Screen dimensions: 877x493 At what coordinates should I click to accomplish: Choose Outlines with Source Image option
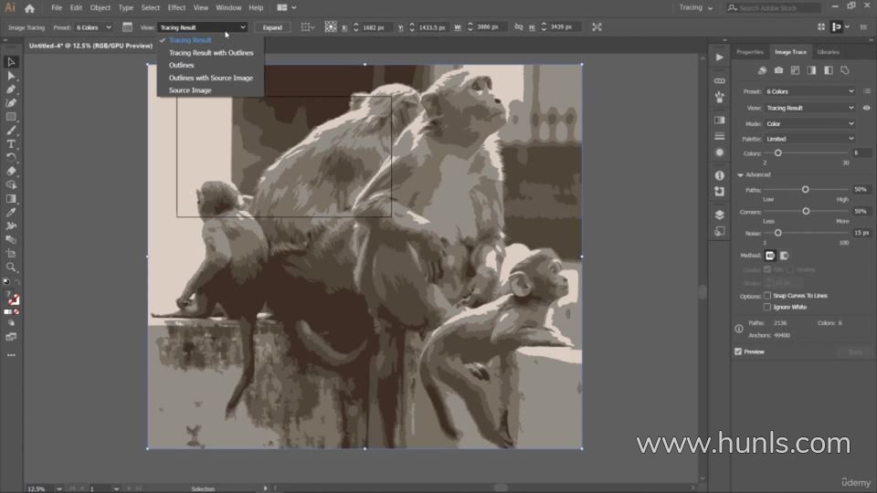point(210,78)
